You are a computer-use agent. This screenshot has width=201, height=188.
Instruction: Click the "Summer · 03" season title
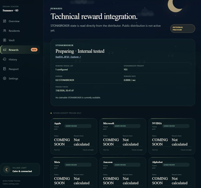pos(10,10)
